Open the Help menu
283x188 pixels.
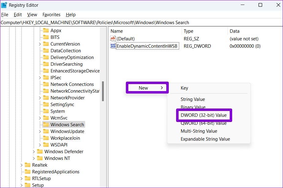pos(70,15)
